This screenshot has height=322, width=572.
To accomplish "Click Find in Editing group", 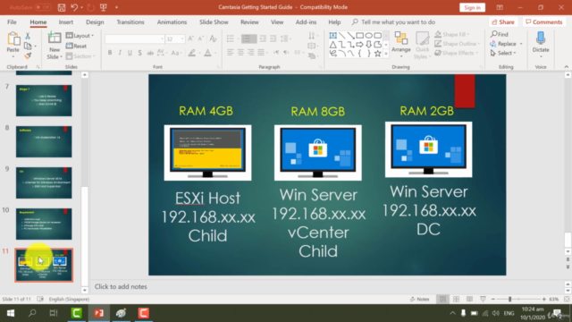I will tap(500, 34).
